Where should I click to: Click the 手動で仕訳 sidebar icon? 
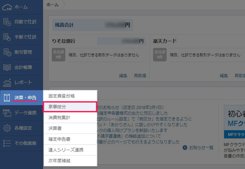(x=7, y=37)
